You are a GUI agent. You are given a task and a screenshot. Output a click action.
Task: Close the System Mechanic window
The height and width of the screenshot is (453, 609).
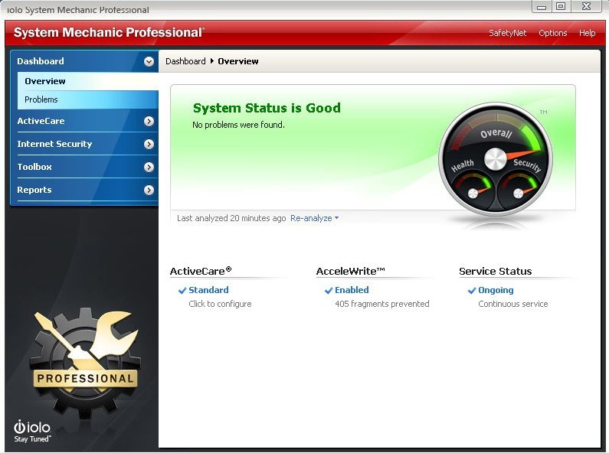[587, 7]
